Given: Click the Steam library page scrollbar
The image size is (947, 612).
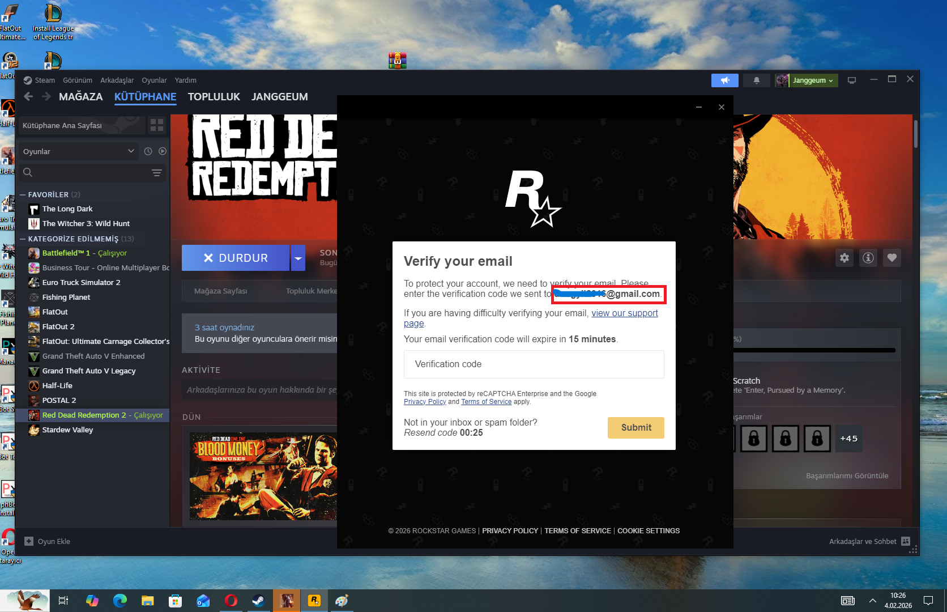Looking at the screenshot, I should pyautogui.click(x=916, y=134).
